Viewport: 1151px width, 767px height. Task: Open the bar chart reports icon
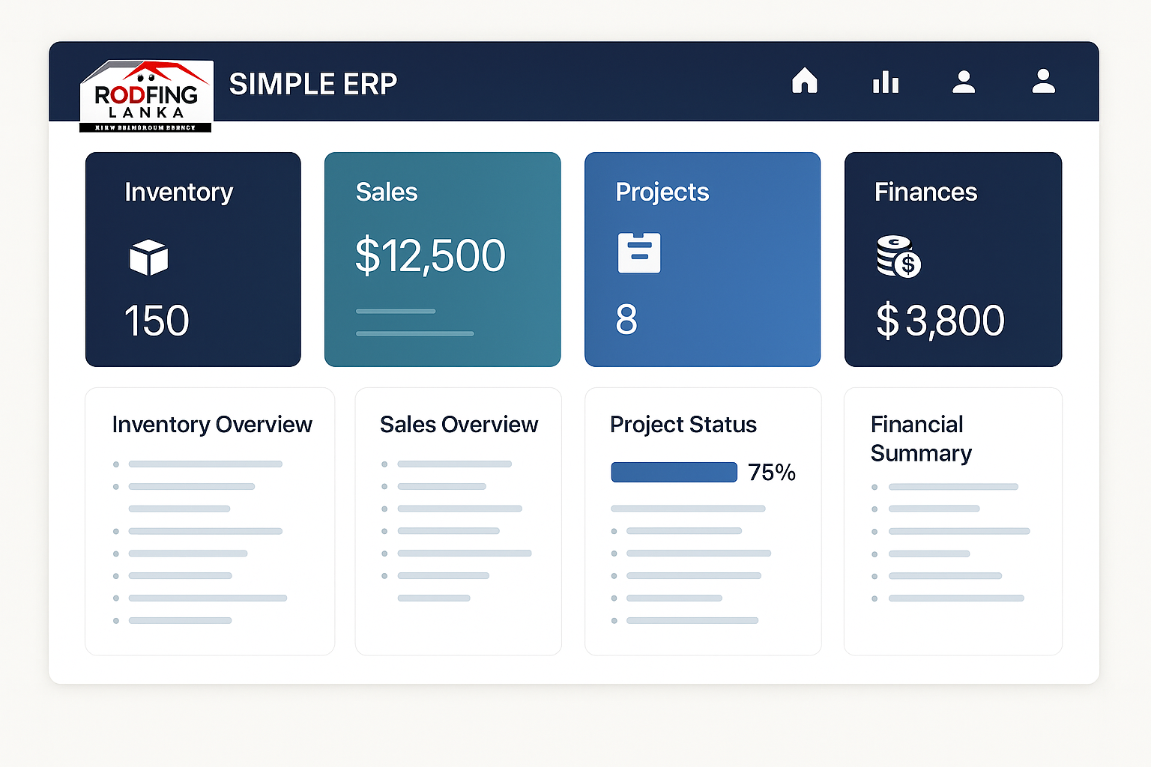(885, 82)
